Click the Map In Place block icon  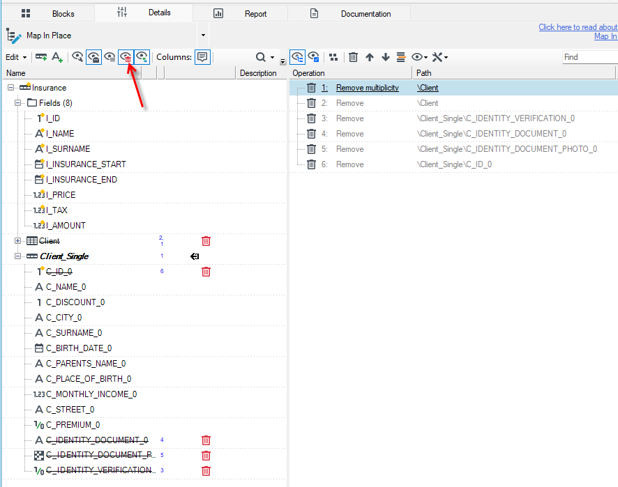[x=14, y=36]
